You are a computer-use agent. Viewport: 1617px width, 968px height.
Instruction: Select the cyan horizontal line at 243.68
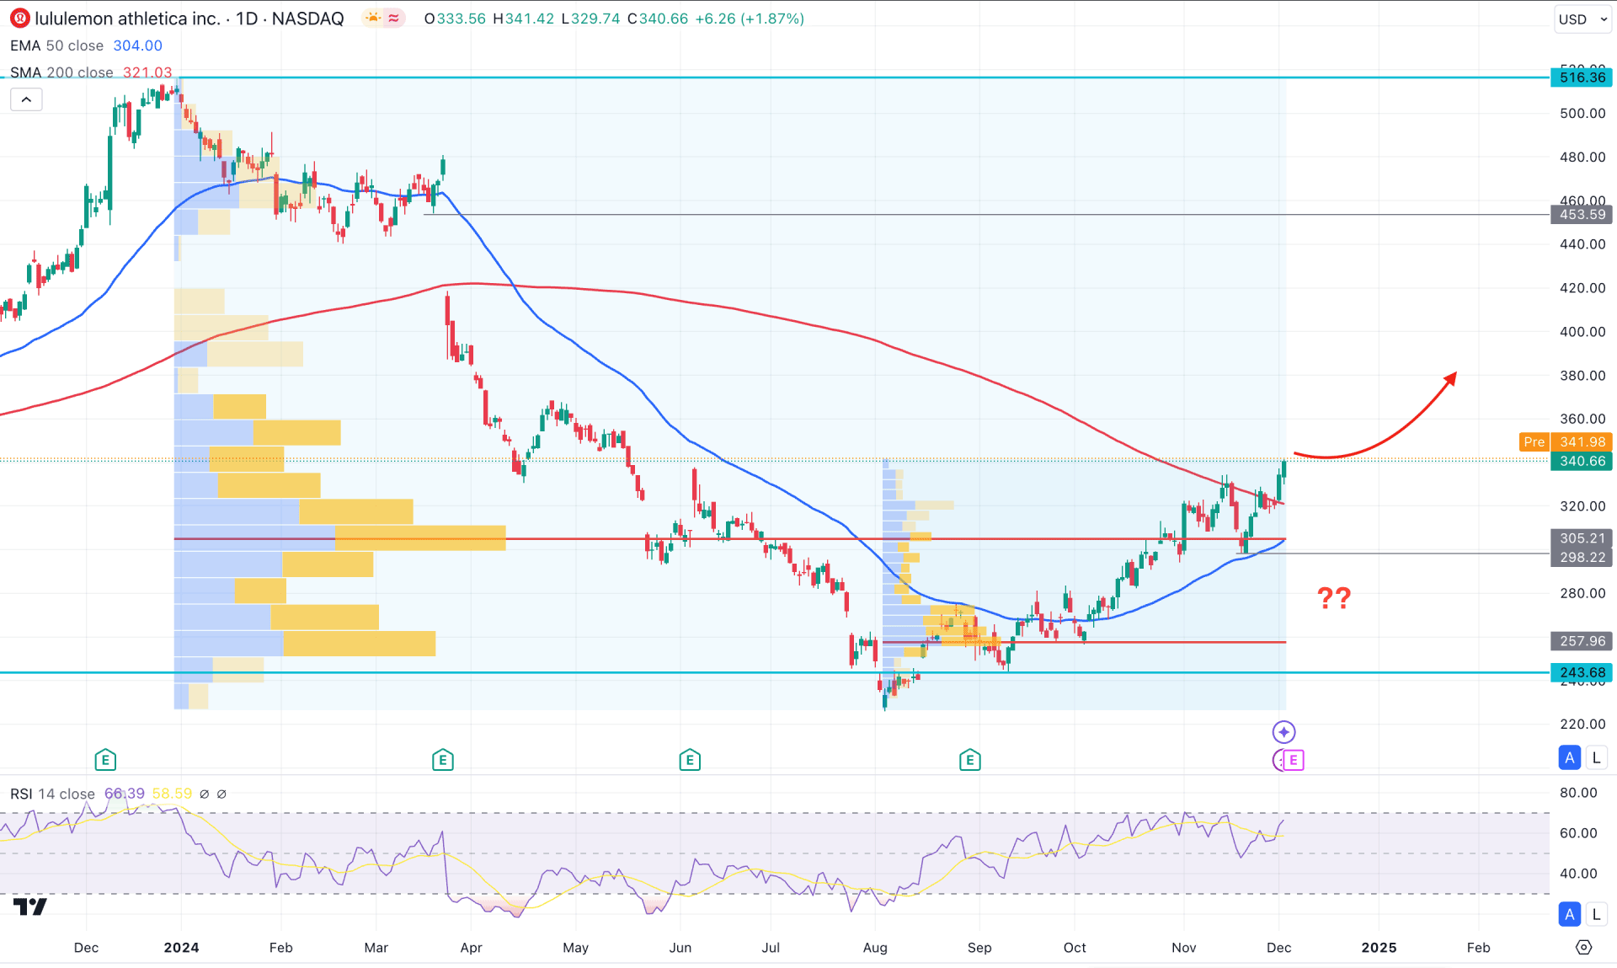[x=775, y=672]
